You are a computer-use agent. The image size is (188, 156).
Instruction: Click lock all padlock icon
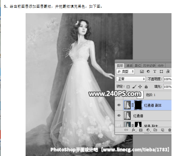[x=146, y=87]
